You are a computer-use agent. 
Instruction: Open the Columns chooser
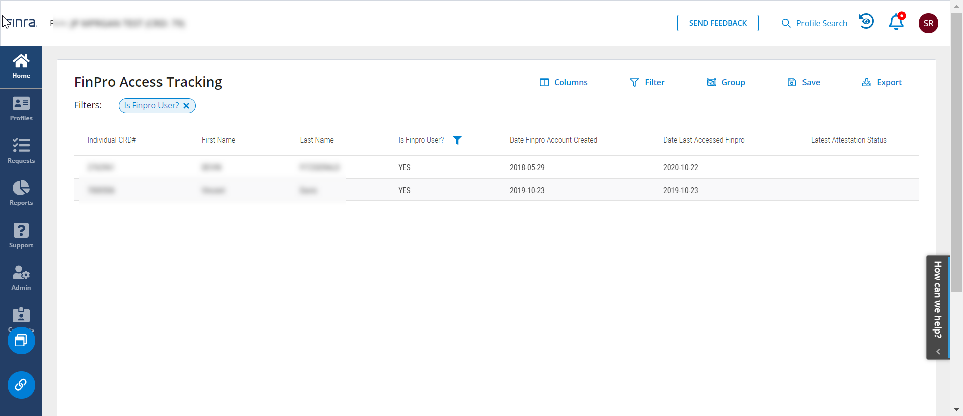[563, 82]
